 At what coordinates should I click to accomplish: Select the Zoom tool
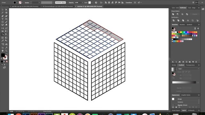[x=6, y=50]
